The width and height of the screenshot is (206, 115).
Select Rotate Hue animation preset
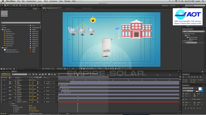(x=194, y=39)
